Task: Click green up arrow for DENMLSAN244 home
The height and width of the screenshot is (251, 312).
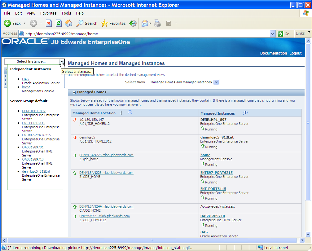Action: (75, 207)
